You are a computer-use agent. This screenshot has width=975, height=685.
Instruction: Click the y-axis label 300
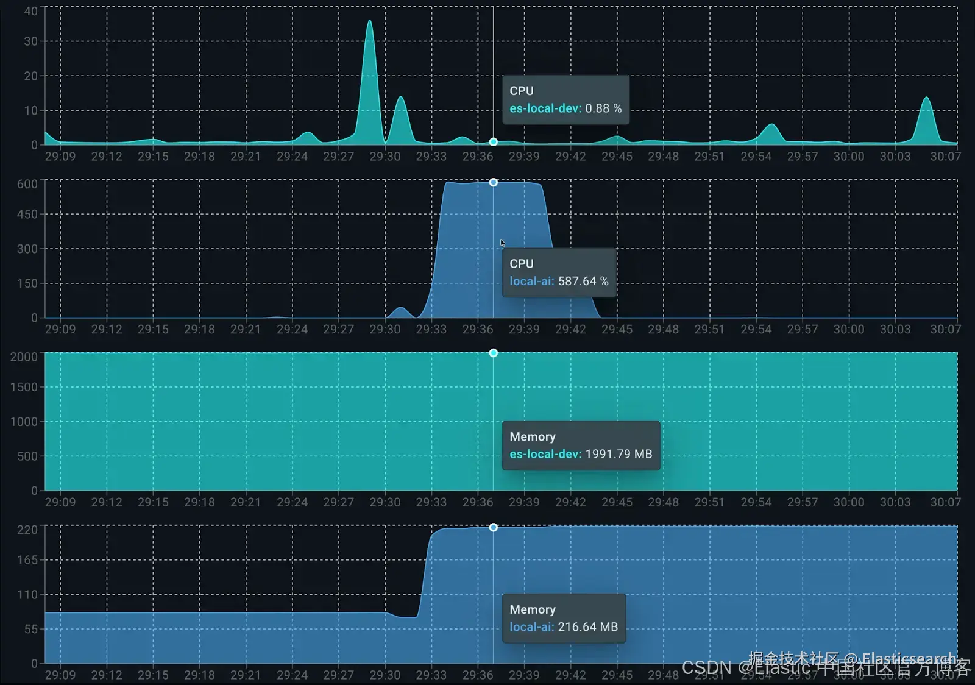tap(27, 249)
